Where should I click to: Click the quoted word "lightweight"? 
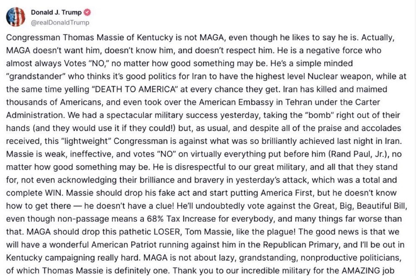(87, 141)
